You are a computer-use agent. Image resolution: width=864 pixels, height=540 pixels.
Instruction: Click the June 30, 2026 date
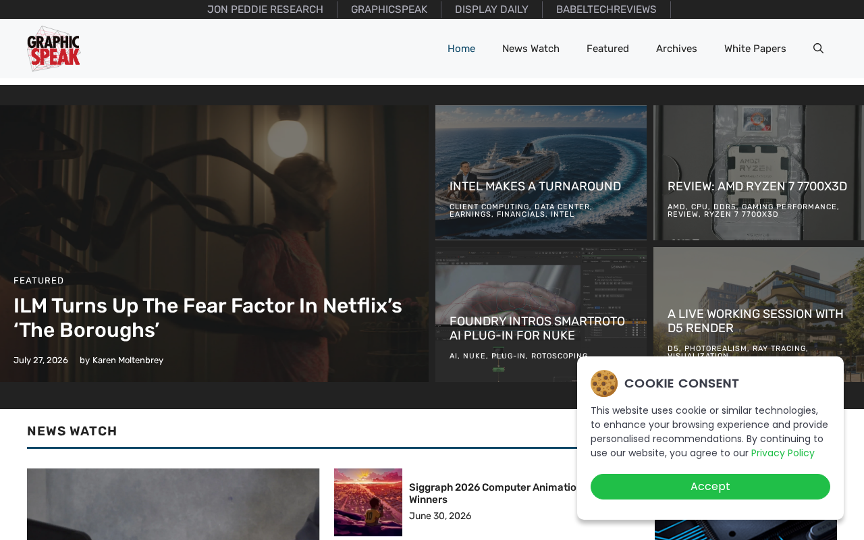(x=440, y=516)
